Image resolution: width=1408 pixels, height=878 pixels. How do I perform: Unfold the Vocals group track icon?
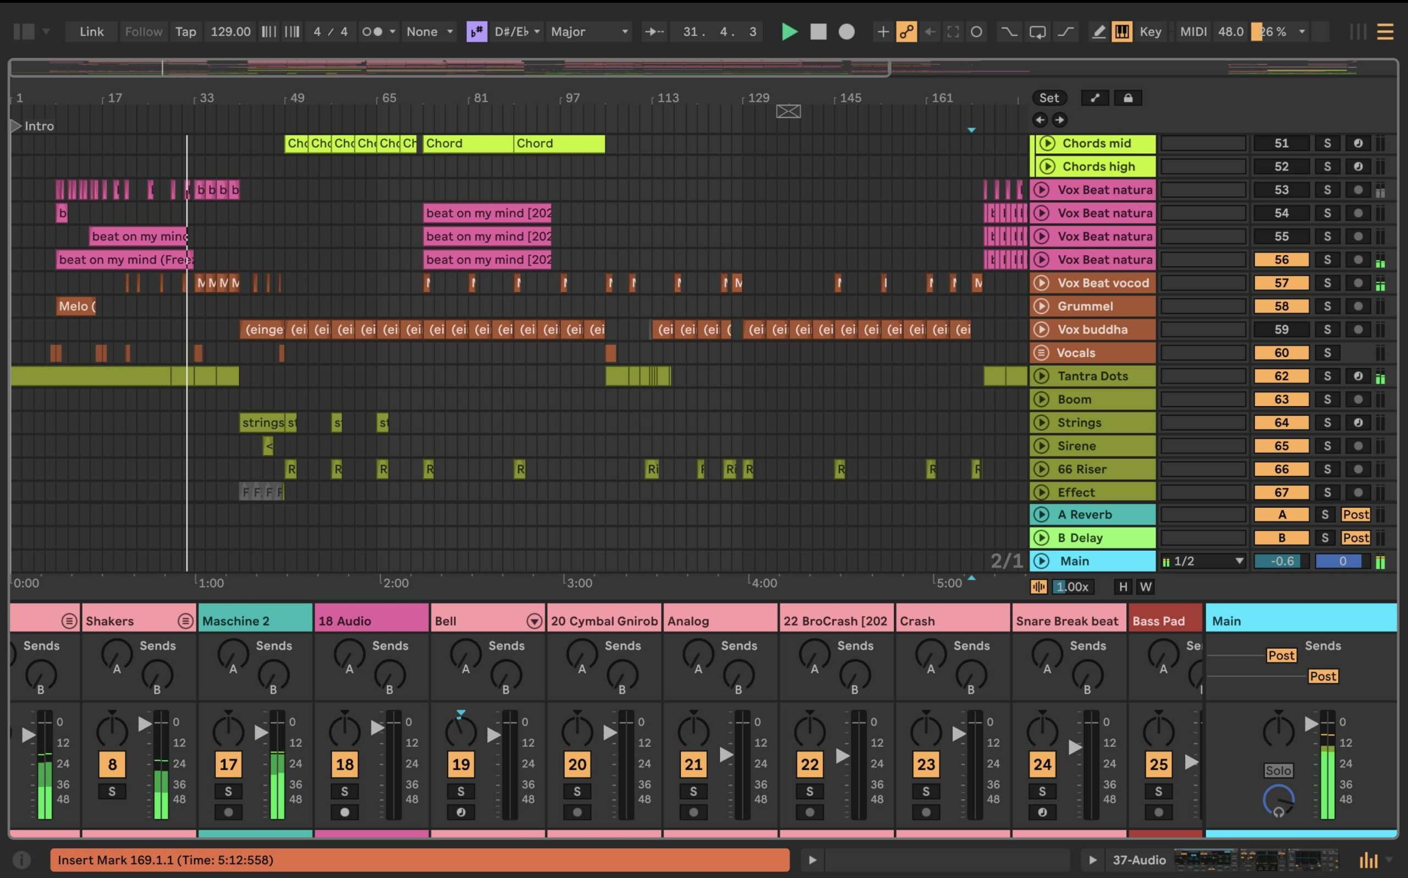1041,353
